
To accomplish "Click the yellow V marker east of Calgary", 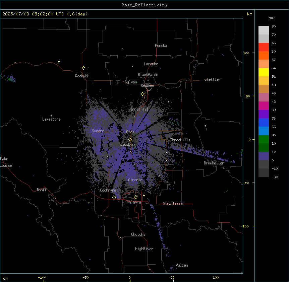I will click(x=144, y=196).
